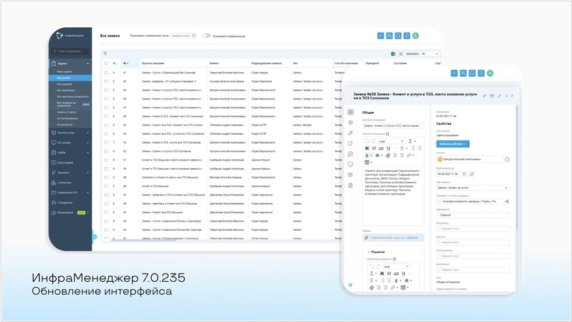This screenshot has width=572, height=322.
Task: Click the round icon beside client Батурин field
Action: [507, 159]
